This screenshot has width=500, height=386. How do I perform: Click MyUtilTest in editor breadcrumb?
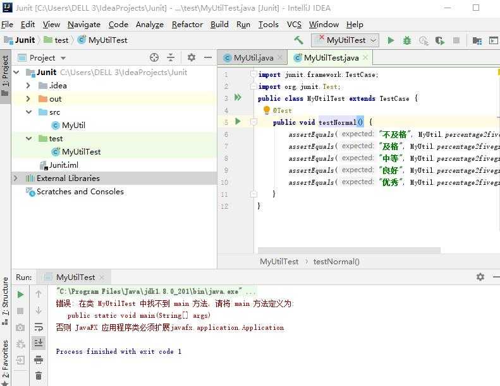(x=279, y=262)
